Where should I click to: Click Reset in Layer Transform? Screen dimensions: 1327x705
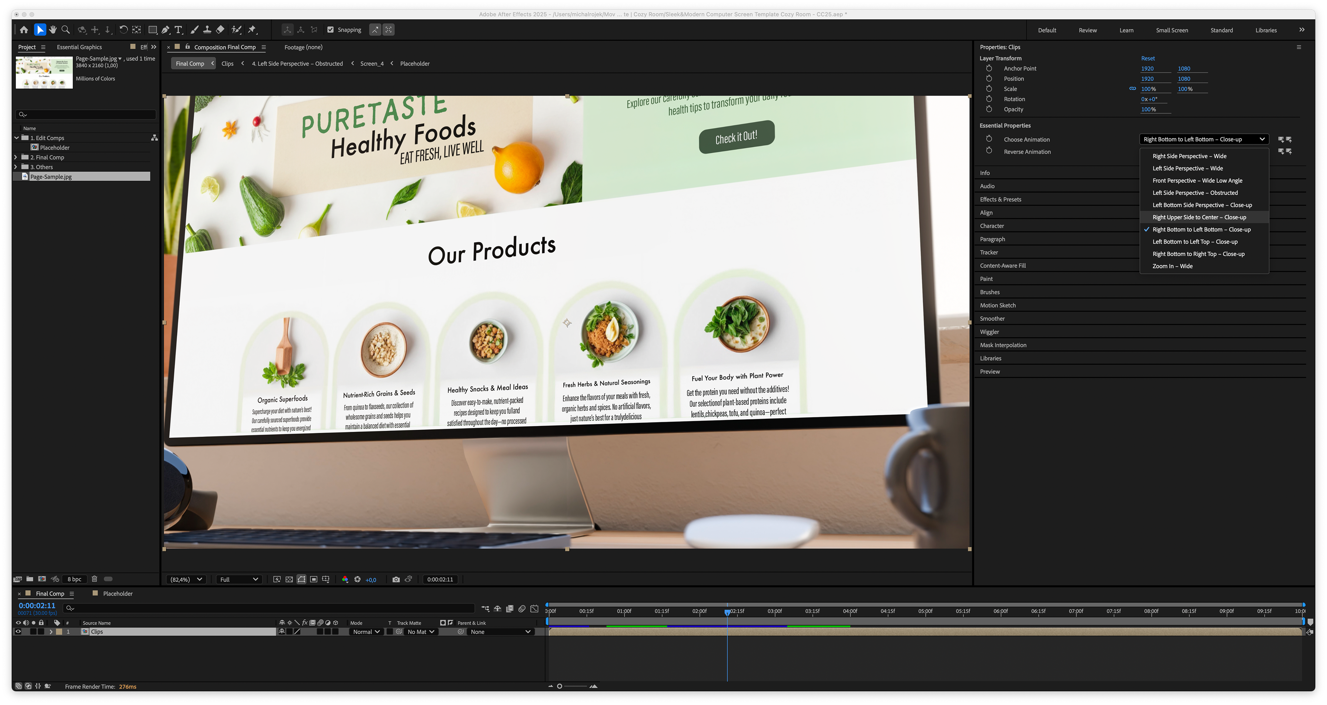(x=1148, y=58)
